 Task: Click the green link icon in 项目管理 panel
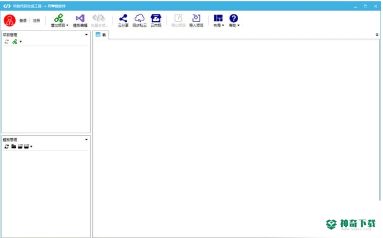coord(15,42)
